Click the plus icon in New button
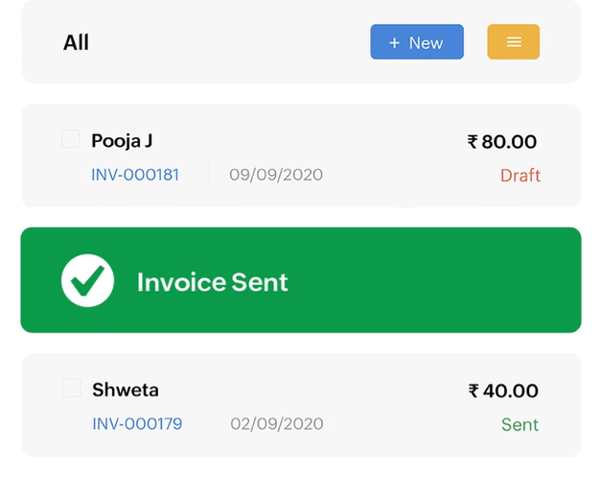 394,42
